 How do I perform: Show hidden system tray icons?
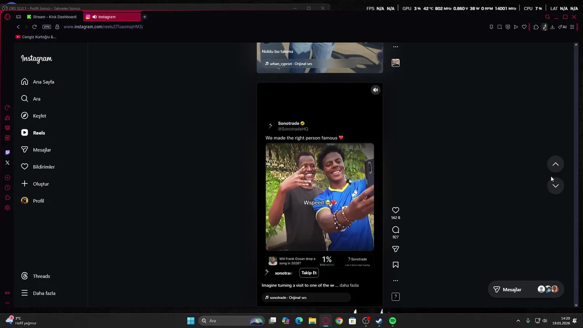(x=518, y=321)
